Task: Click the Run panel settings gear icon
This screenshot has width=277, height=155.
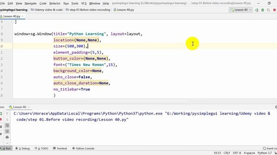Action: pyautogui.click(x=276, y=107)
